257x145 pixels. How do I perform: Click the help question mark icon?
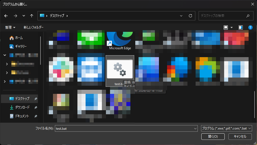pos(250,27)
